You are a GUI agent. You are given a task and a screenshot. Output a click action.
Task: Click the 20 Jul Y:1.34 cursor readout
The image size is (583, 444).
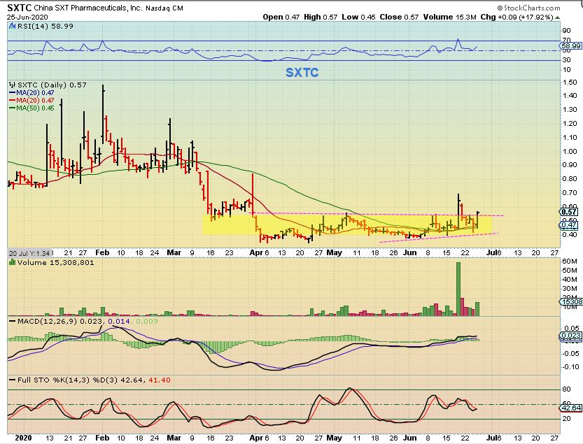point(29,253)
